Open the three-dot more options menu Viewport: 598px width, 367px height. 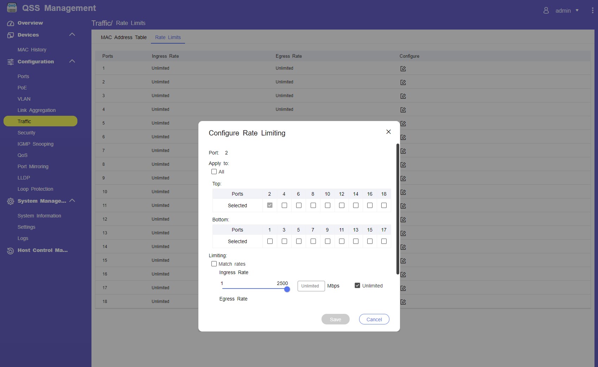pyautogui.click(x=592, y=11)
